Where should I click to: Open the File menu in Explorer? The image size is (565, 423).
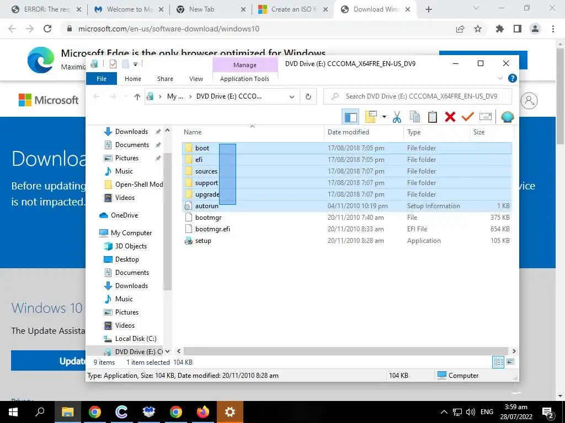[x=102, y=79]
